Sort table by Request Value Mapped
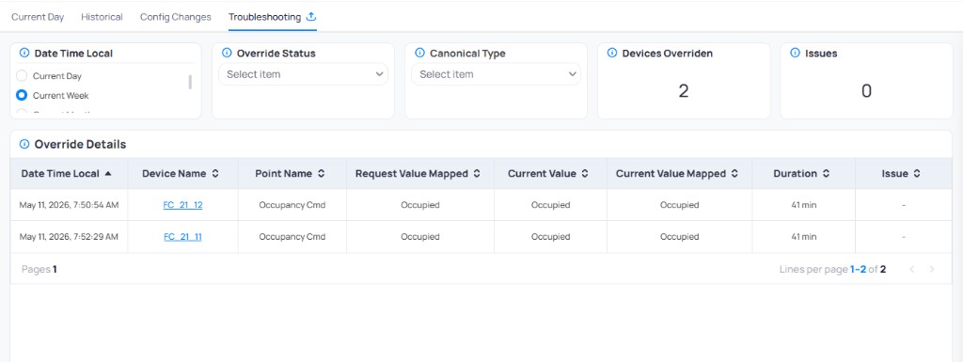 tap(476, 174)
